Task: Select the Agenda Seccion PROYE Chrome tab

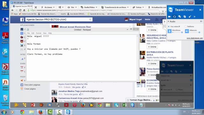Action: (x=22, y=6)
